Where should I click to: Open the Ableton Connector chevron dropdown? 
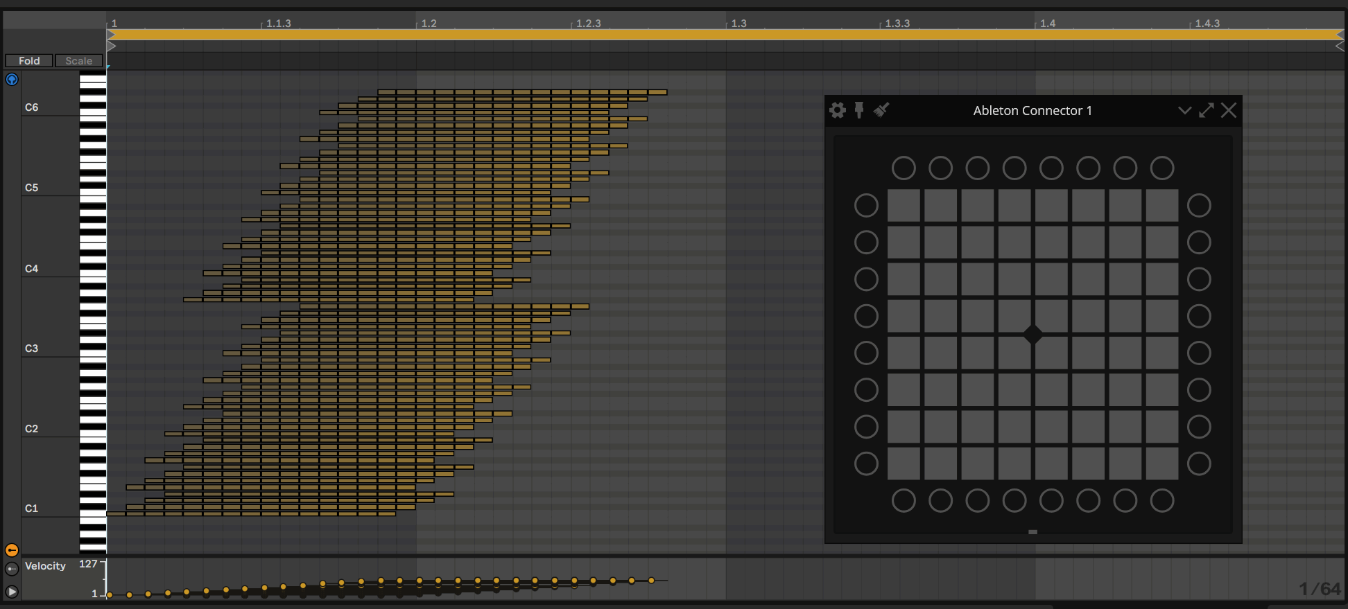coord(1184,110)
